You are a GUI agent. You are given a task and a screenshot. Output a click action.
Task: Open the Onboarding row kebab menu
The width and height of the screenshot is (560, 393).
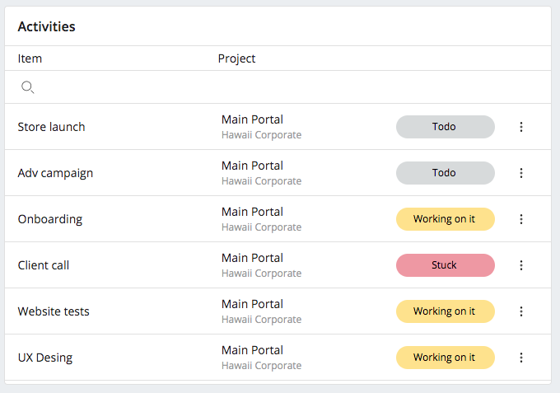pyautogui.click(x=521, y=219)
